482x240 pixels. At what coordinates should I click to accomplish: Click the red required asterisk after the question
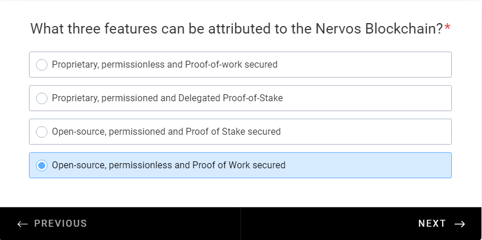(447, 27)
